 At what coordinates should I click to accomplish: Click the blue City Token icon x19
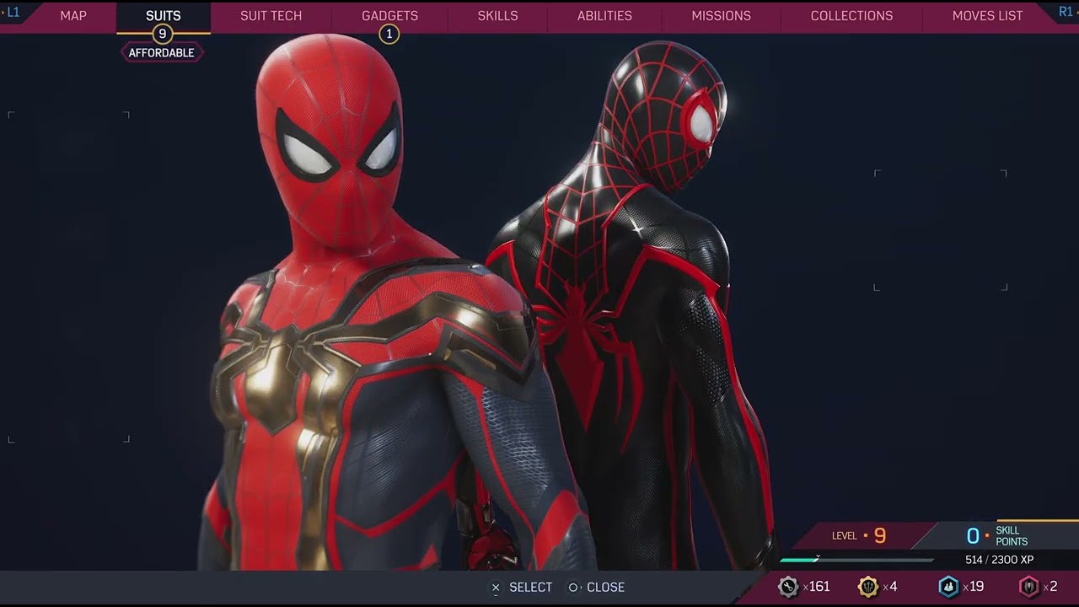948,587
